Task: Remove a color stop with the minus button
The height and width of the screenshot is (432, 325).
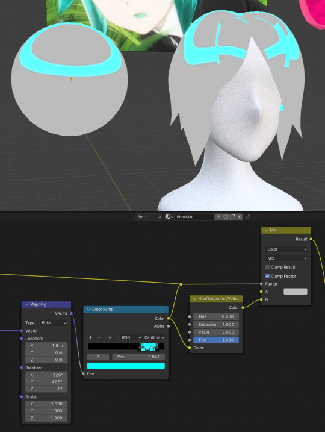Action: click(99, 337)
